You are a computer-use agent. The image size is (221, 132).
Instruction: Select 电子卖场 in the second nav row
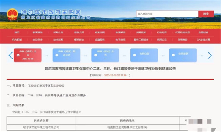(120, 40)
